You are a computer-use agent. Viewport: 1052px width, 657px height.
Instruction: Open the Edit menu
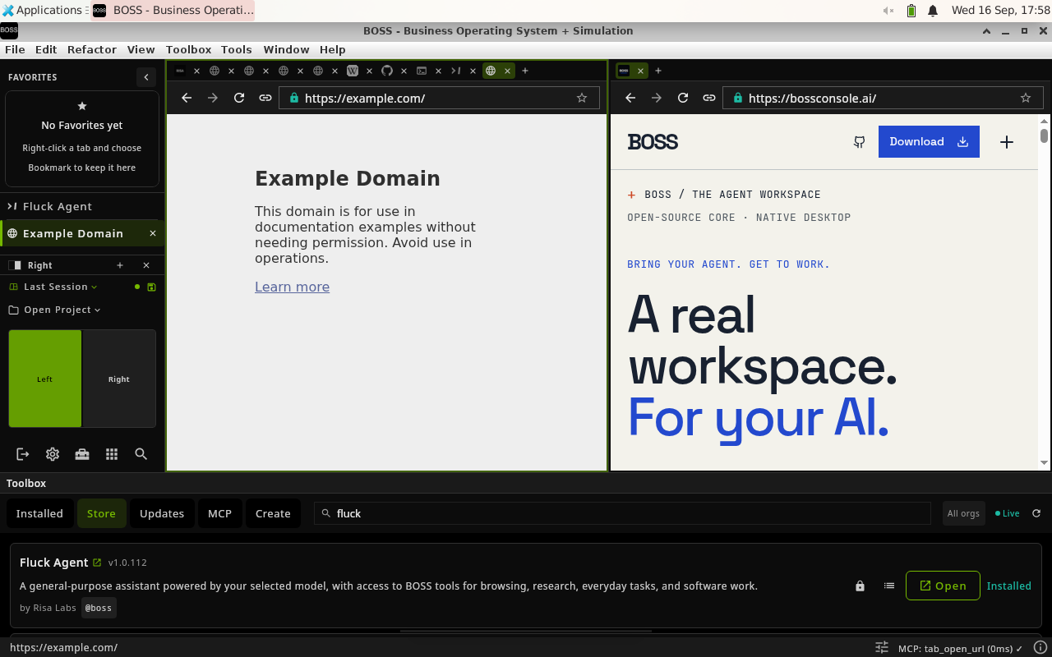pyautogui.click(x=46, y=49)
